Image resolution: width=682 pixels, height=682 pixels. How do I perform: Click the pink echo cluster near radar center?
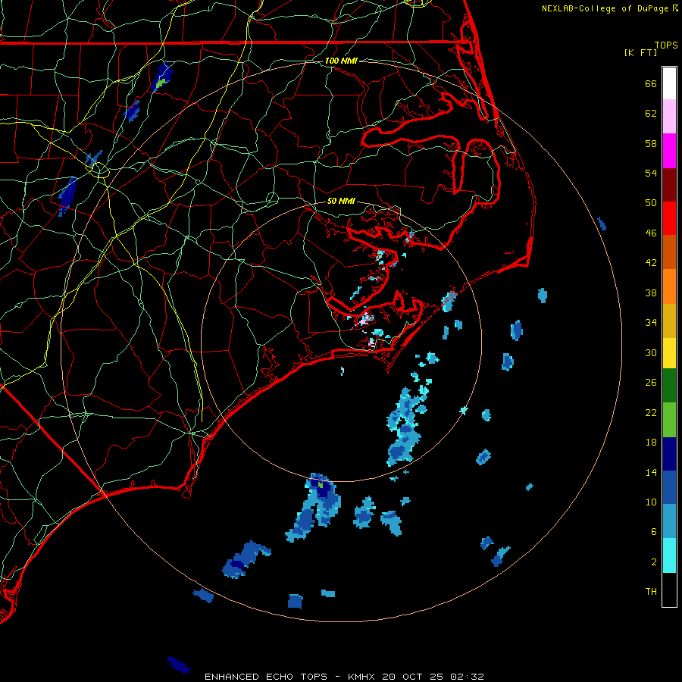coord(365,319)
